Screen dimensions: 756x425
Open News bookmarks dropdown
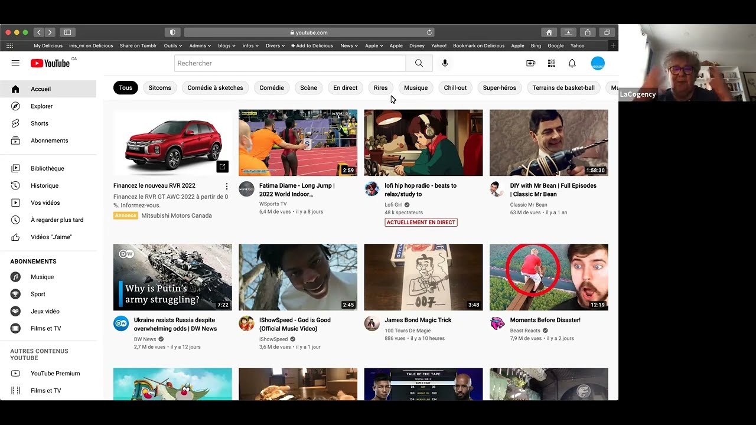[x=349, y=45]
